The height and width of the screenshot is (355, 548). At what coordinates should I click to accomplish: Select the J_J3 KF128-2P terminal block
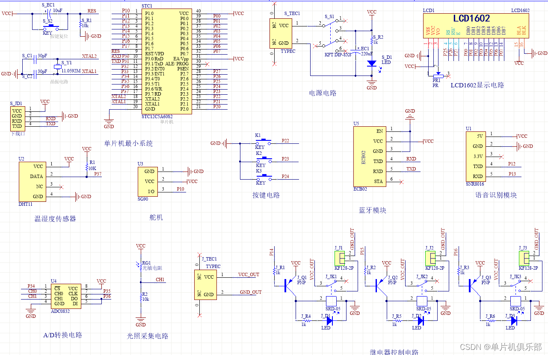click(524, 258)
